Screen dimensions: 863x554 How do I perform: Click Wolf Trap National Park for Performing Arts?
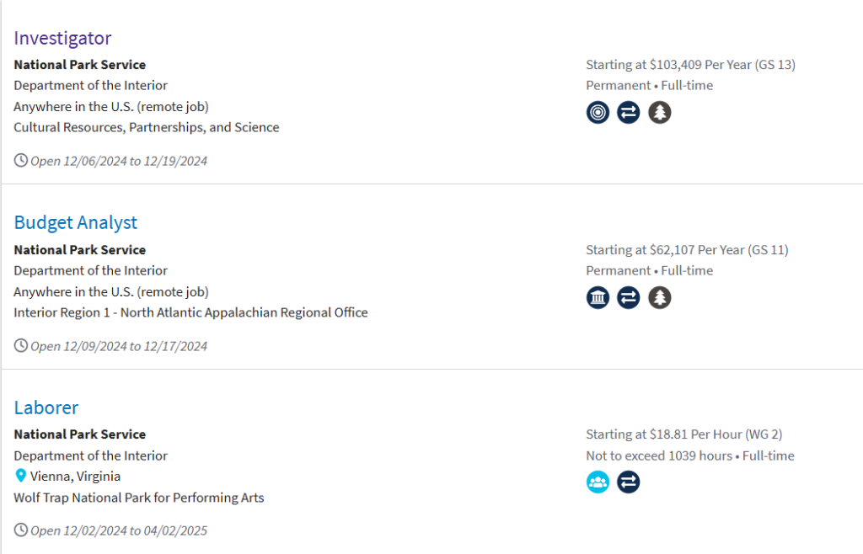coord(139,498)
